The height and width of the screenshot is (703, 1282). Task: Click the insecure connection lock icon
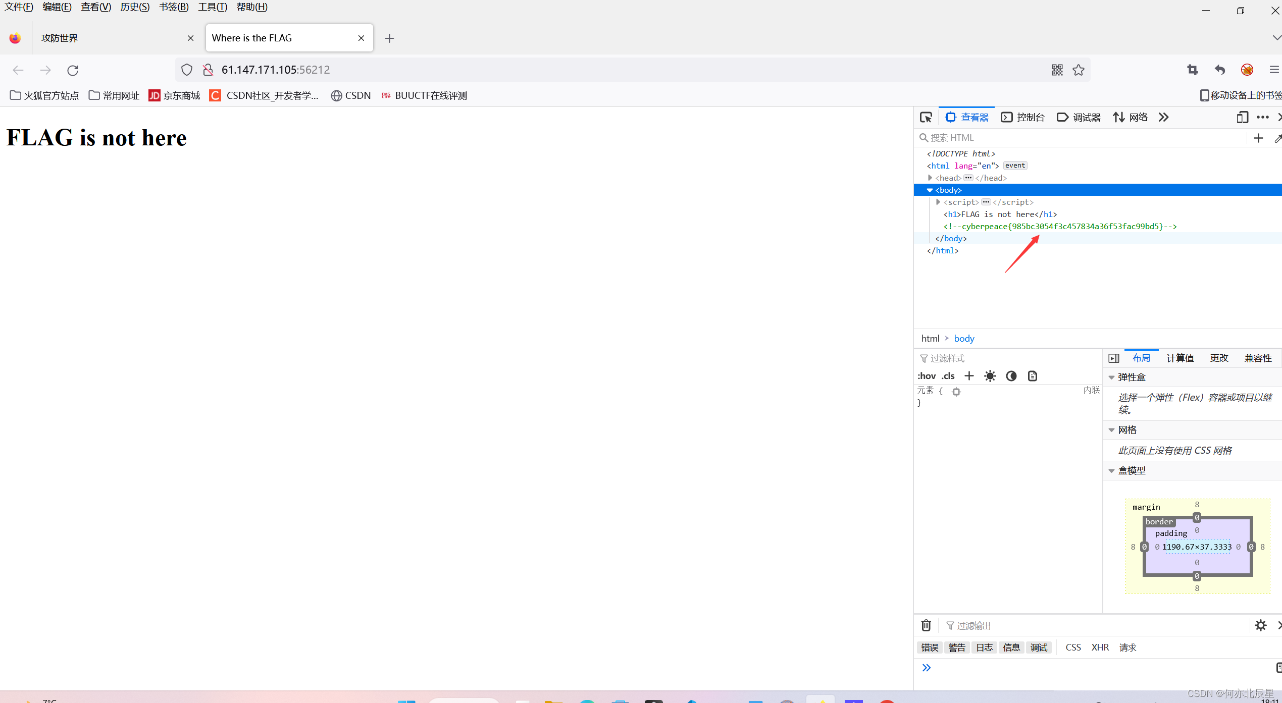208,70
